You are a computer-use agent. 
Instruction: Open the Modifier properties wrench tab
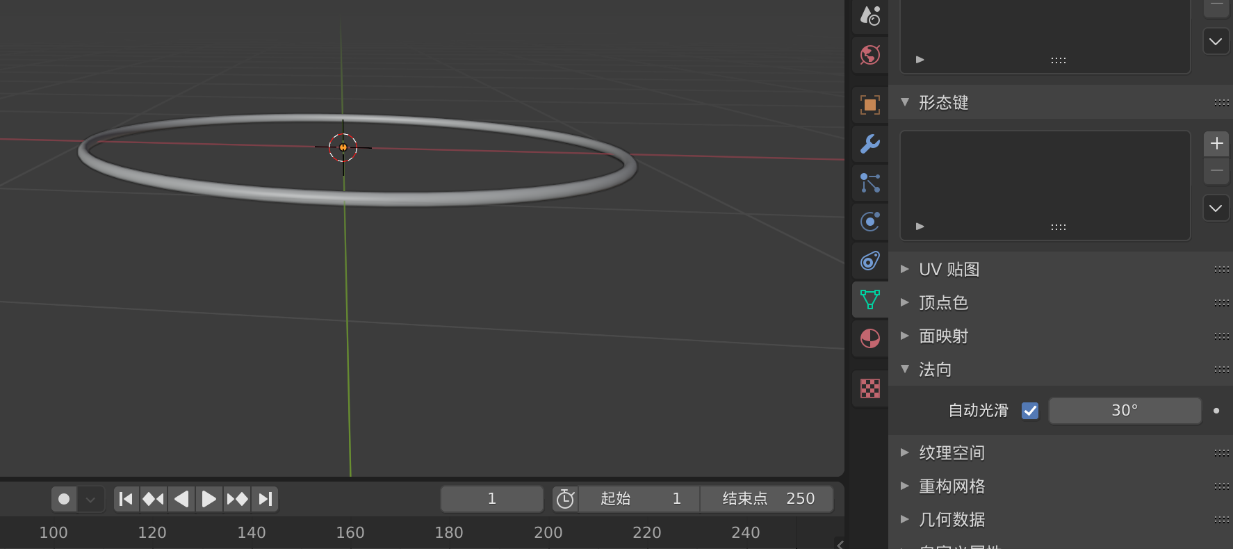click(x=870, y=144)
